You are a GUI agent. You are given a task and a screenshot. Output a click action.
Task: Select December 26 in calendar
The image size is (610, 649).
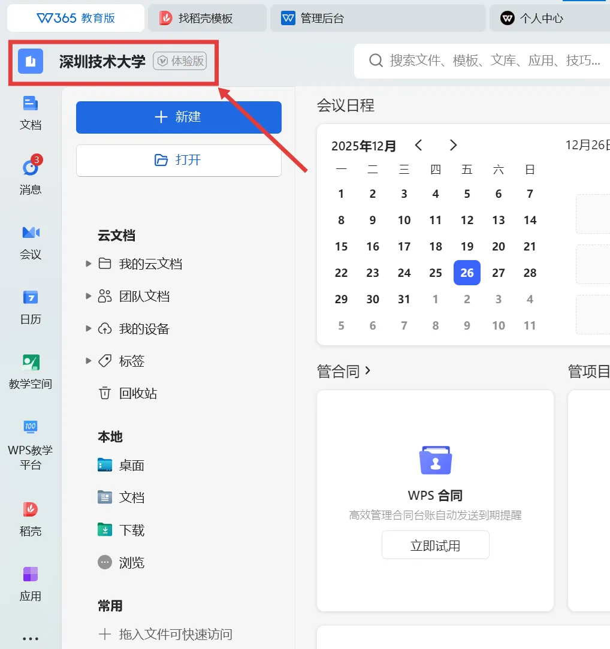click(467, 273)
